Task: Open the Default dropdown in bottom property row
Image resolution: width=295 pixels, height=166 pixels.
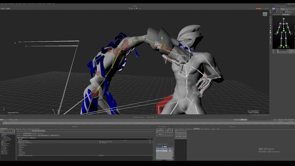Action: pyautogui.click(x=125, y=155)
